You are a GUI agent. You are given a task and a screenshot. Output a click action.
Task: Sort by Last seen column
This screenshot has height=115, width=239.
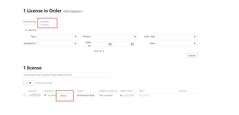pyautogui.click(x=183, y=91)
